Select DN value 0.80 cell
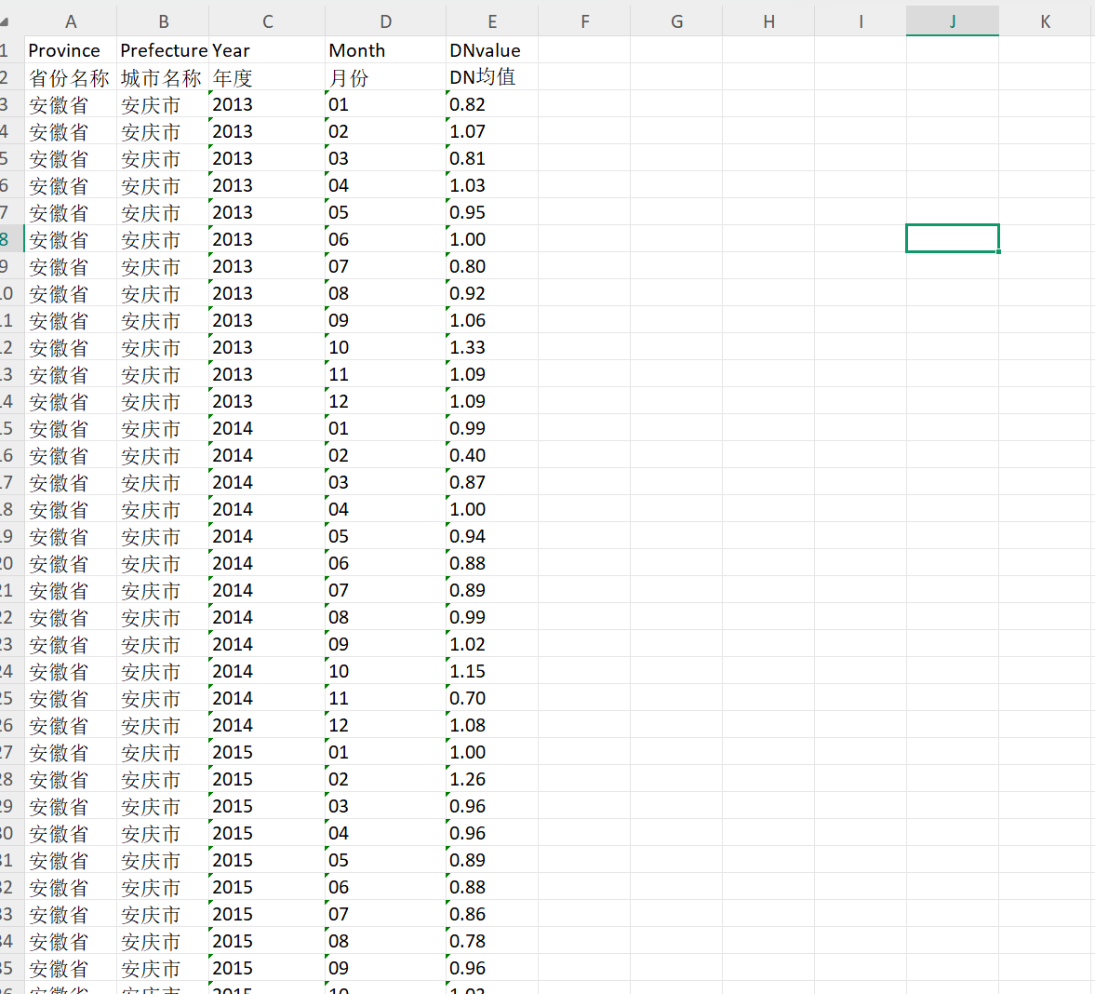1095x994 pixels. 492,267
